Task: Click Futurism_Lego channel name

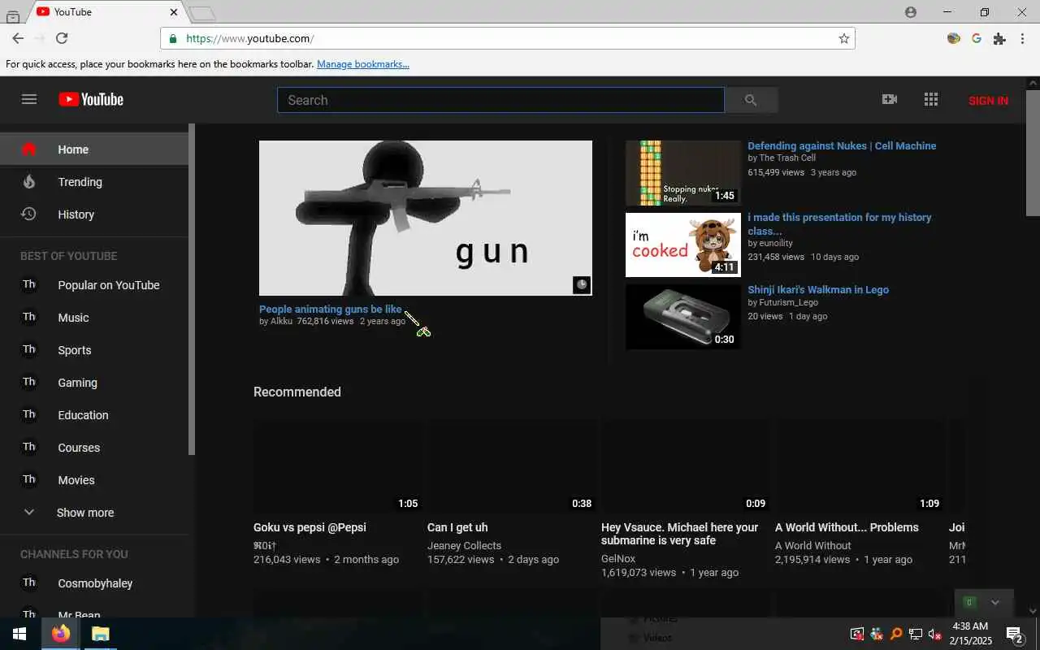Action: [789, 302]
